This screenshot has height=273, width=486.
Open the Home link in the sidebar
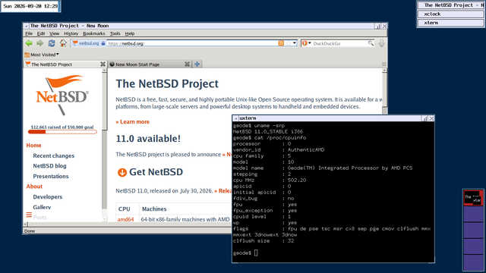(x=33, y=146)
